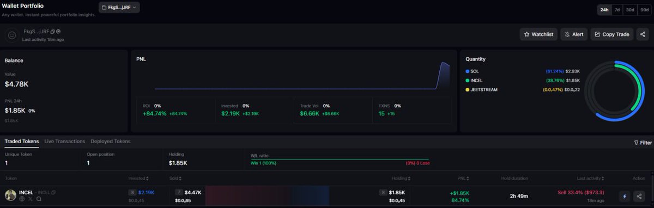This screenshot has height=208, width=654.
Task: Click the @ icon next to wallet address
Action: pyautogui.click(x=58, y=32)
